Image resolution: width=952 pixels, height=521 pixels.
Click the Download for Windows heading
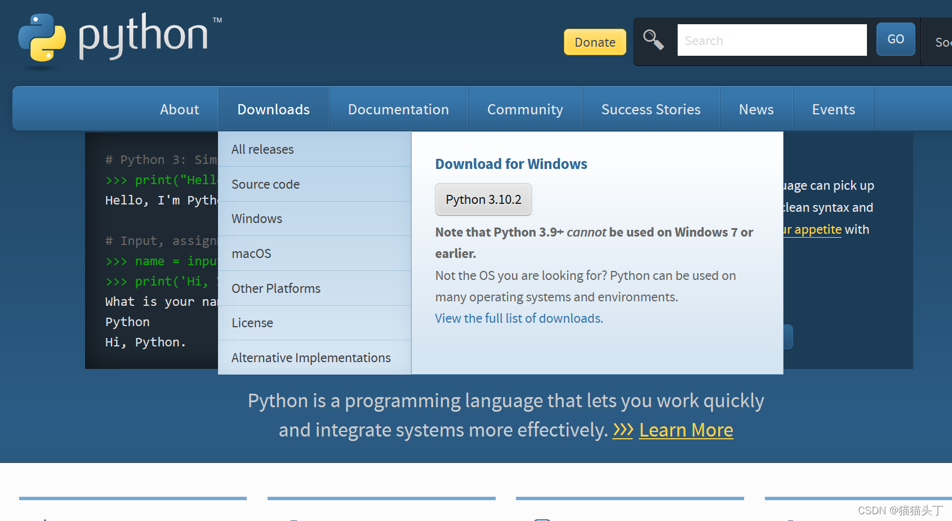(511, 164)
